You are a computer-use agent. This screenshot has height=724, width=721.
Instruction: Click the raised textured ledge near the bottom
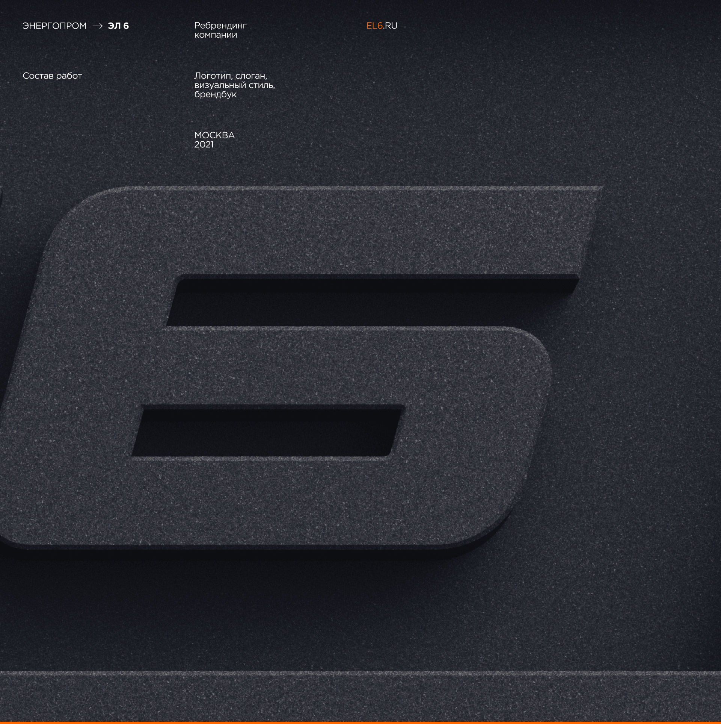pyautogui.click(x=360, y=695)
